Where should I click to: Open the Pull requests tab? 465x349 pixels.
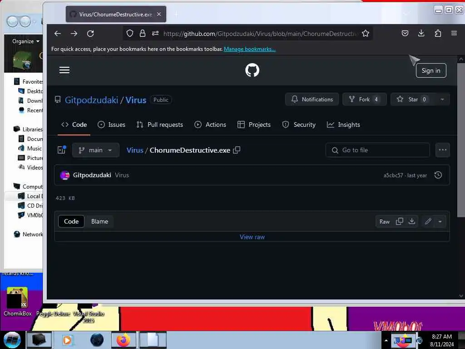[x=159, y=125]
